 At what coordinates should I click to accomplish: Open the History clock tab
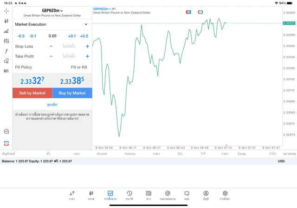[129, 195]
